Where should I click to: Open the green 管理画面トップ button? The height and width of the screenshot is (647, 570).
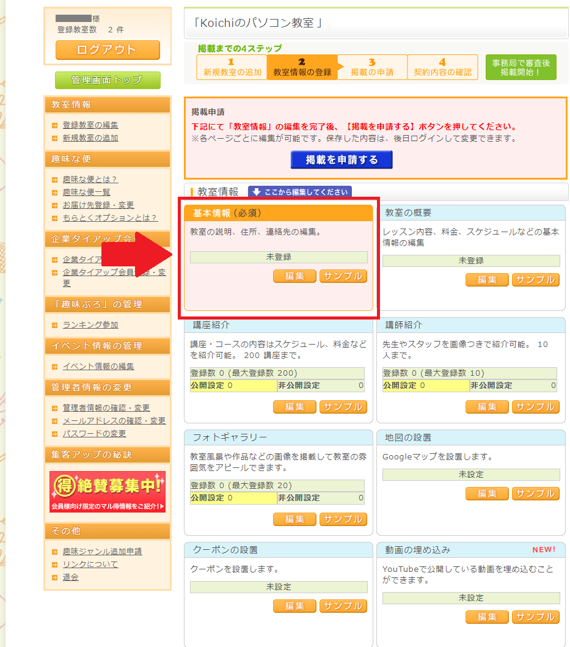108,80
